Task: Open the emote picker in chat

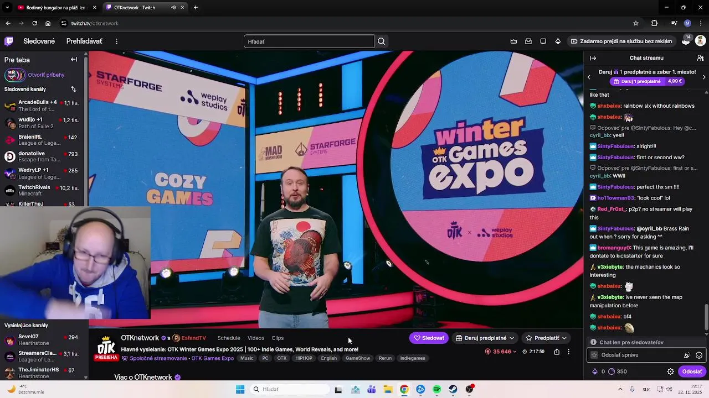Action: 699,355
